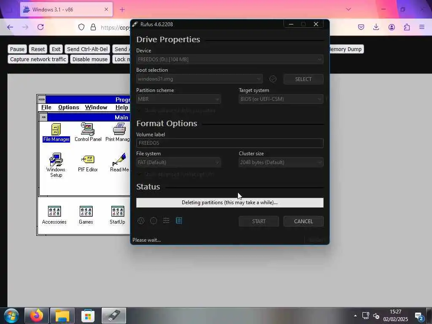Click Capture network traffic button
The image size is (432, 324).
[38, 59]
